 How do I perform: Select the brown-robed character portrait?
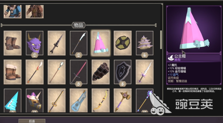pyautogui.click(x=35, y=12)
